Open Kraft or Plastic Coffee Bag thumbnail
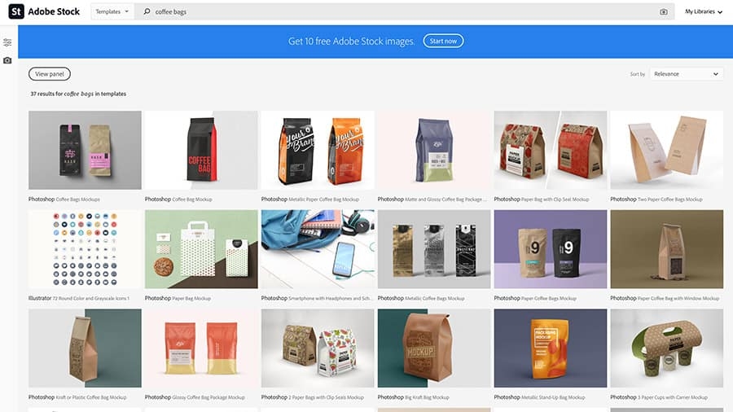 [x=85, y=348]
